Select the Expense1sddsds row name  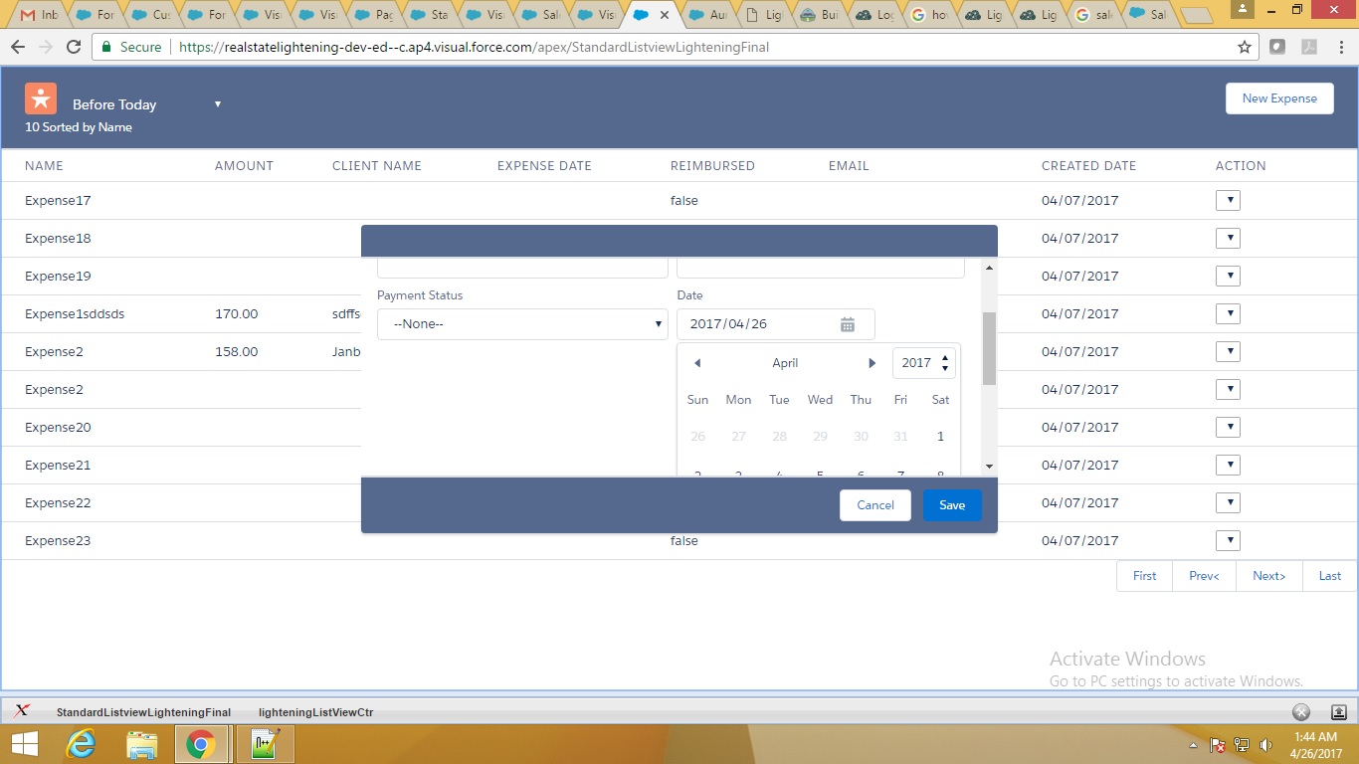click(x=75, y=314)
